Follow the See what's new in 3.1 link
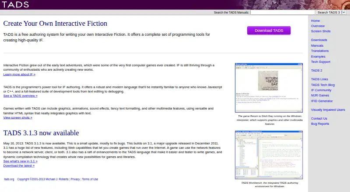This screenshot has height=192, width=350. pyautogui.click(x=20, y=161)
